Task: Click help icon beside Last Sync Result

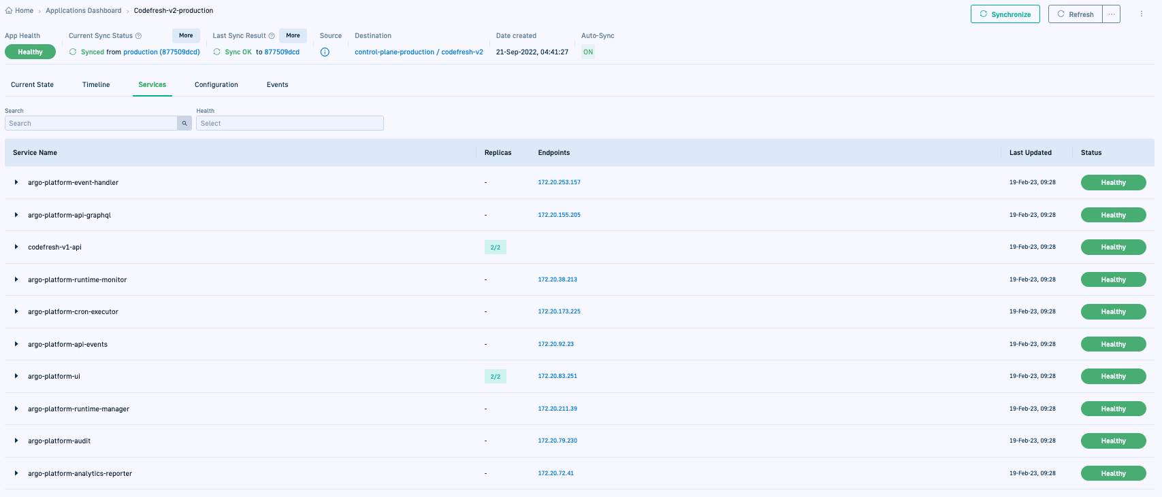Action: tap(272, 36)
